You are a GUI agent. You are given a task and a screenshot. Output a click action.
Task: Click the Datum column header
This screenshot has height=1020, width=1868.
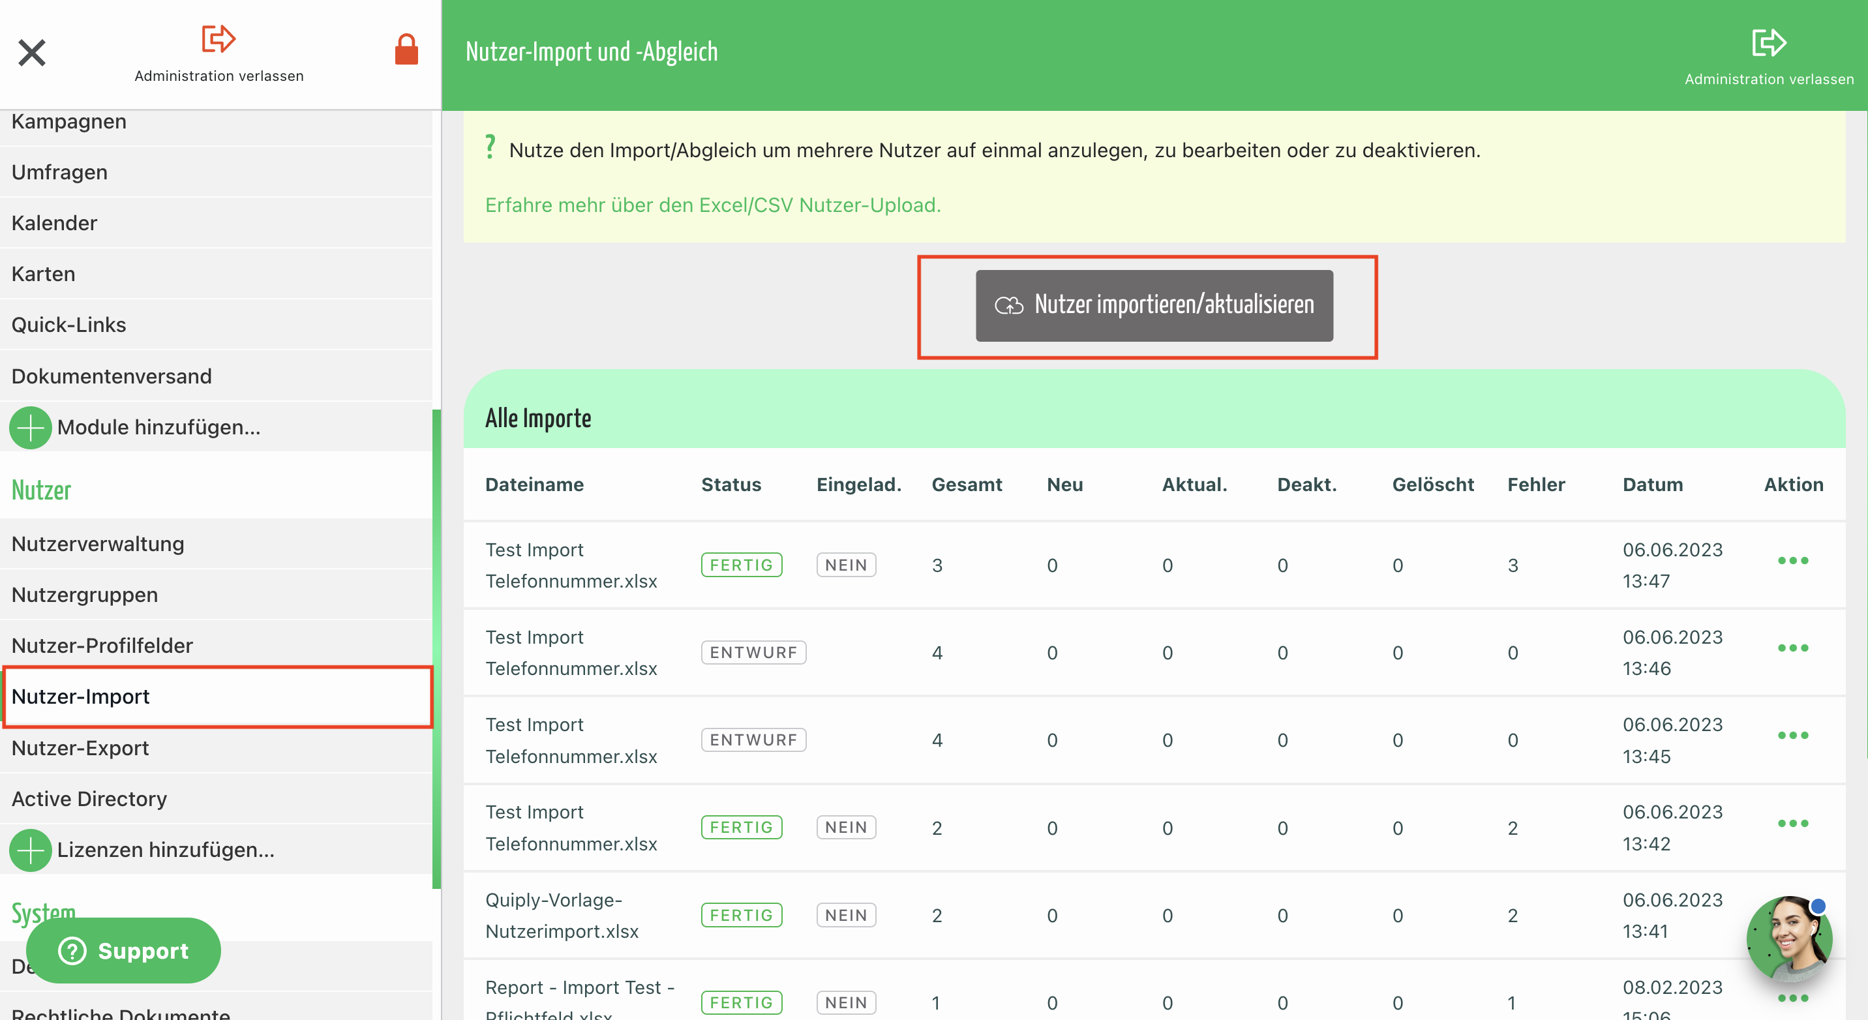coord(1653,485)
